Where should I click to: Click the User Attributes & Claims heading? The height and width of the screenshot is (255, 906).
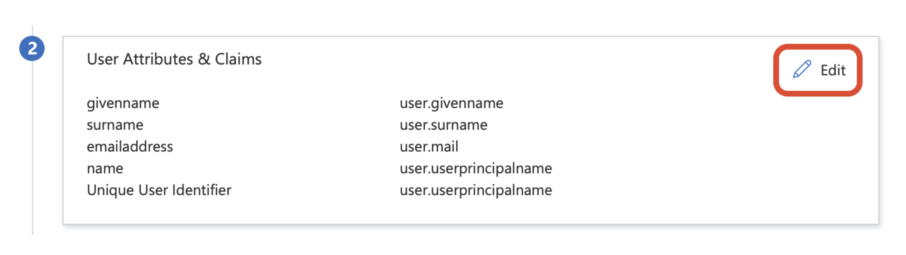[x=174, y=59]
